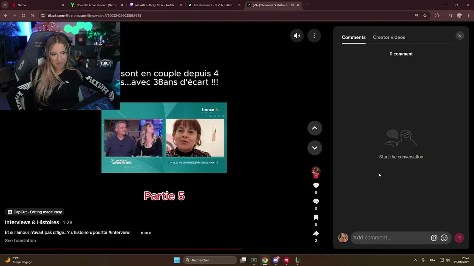Switch to the Les streamers ZEVENT 2026 tab

[213, 5]
